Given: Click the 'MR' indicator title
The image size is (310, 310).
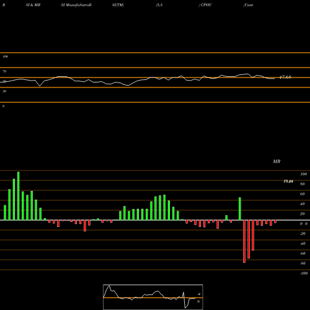Looking at the screenshot, I should coord(277,161).
